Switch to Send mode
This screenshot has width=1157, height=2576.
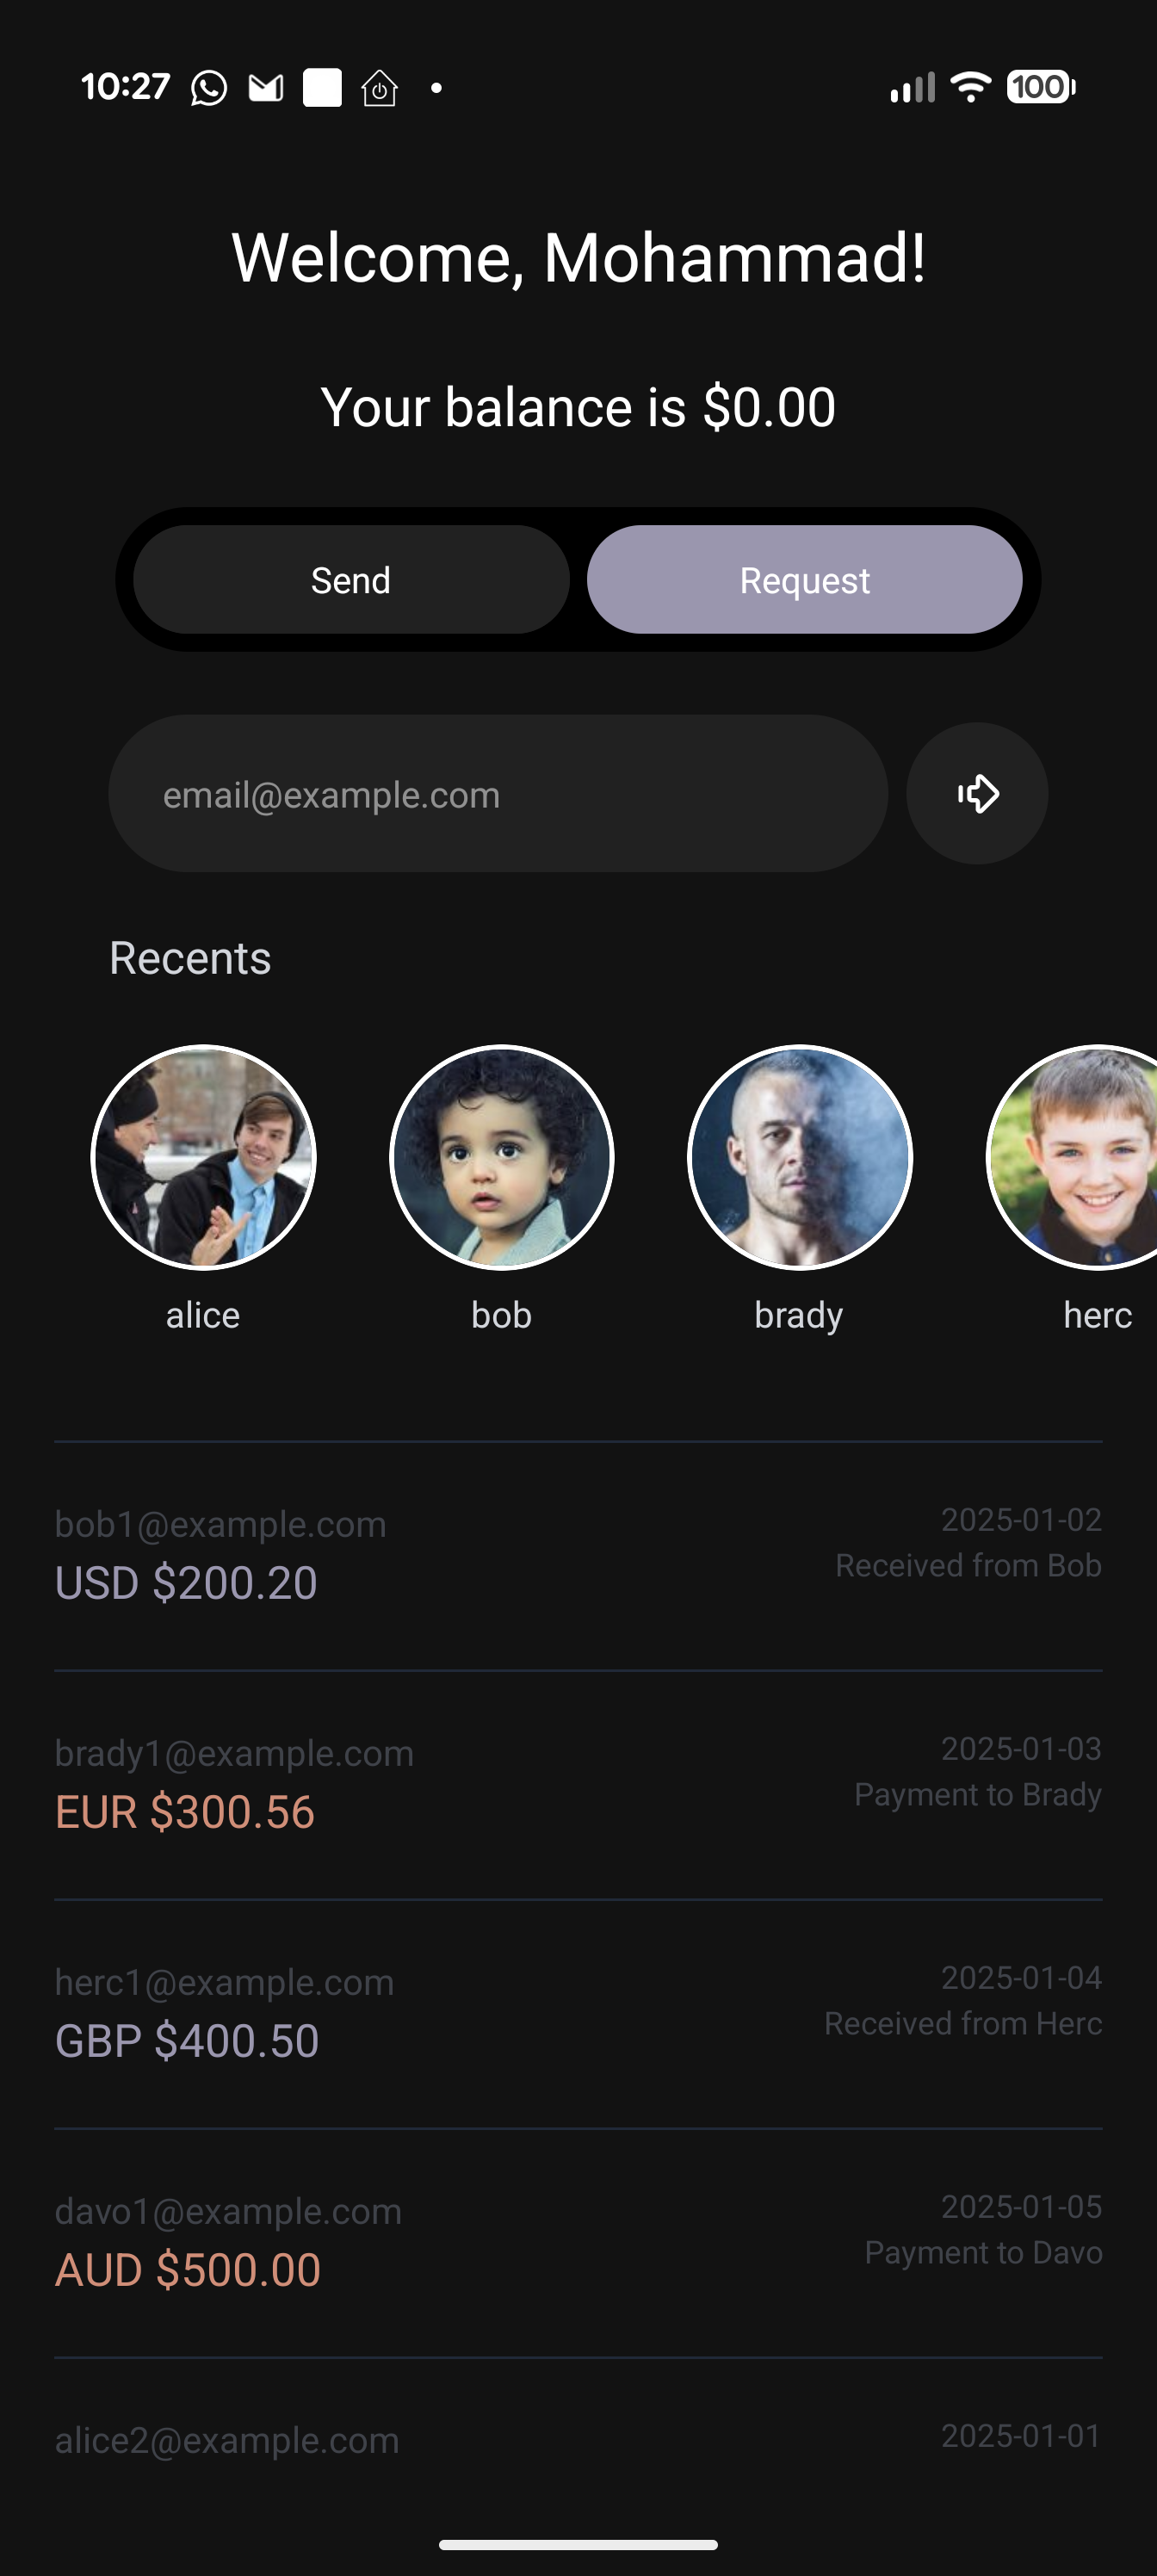[351, 580]
